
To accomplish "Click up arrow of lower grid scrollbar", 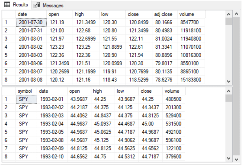I will [x=229, y=91].
